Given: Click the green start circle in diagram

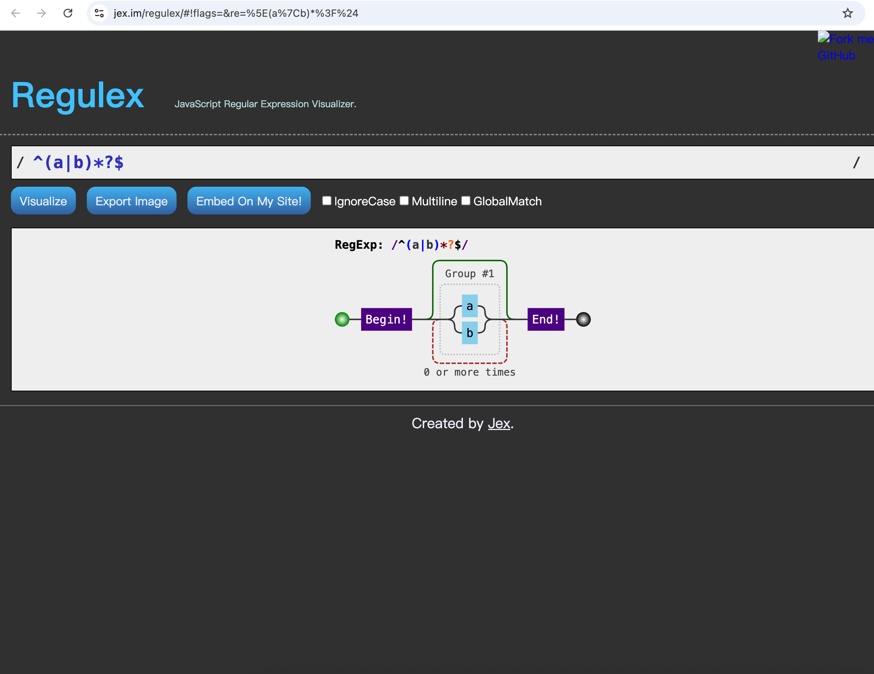Looking at the screenshot, I should [342, 319].
